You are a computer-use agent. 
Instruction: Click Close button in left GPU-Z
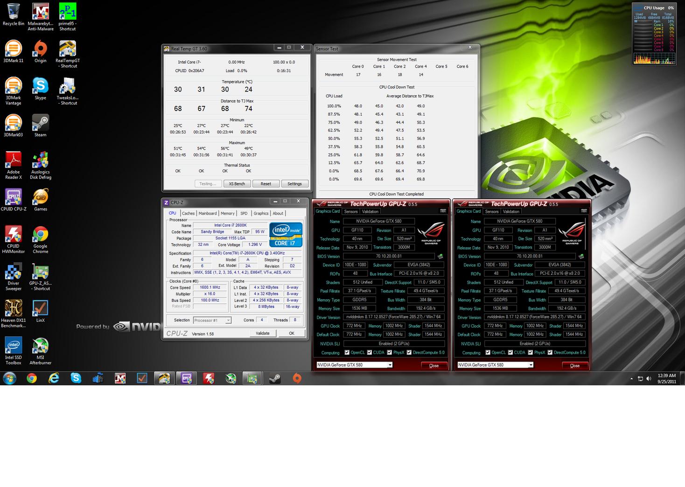point(434,365)
